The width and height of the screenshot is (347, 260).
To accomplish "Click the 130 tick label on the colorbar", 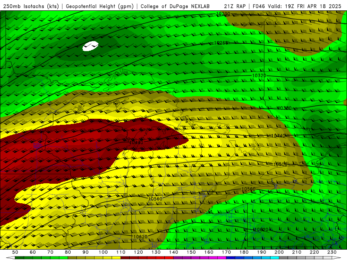I will pos(156,252).
